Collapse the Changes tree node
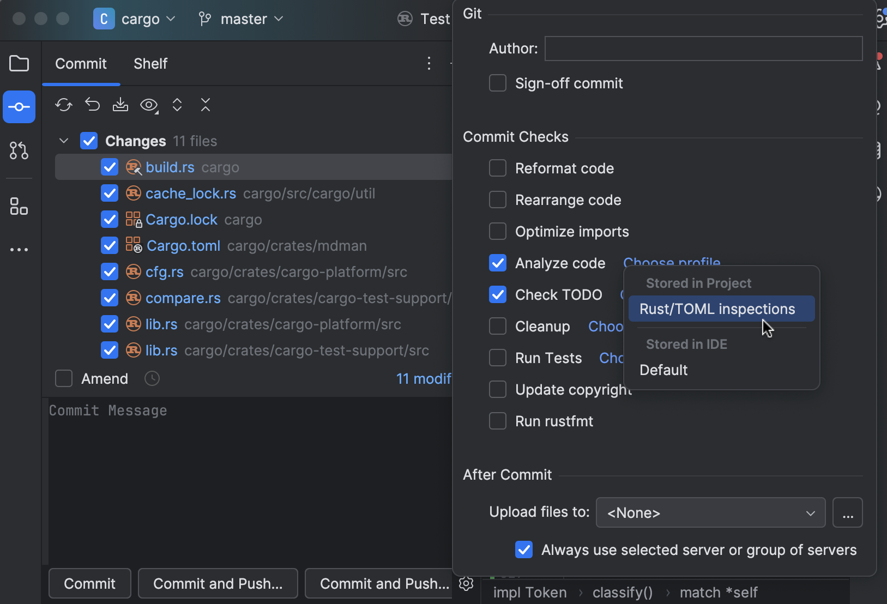 pyautogui.click(x=64, y=141)
